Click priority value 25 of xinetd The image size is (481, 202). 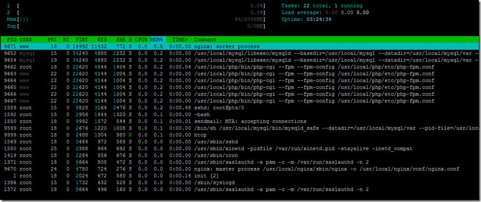tap(54, 149)
